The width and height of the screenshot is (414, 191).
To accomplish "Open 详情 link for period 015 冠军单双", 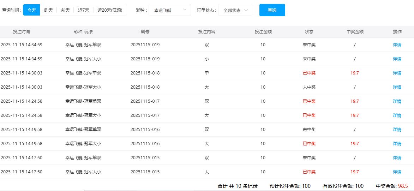I will point(397,158).
